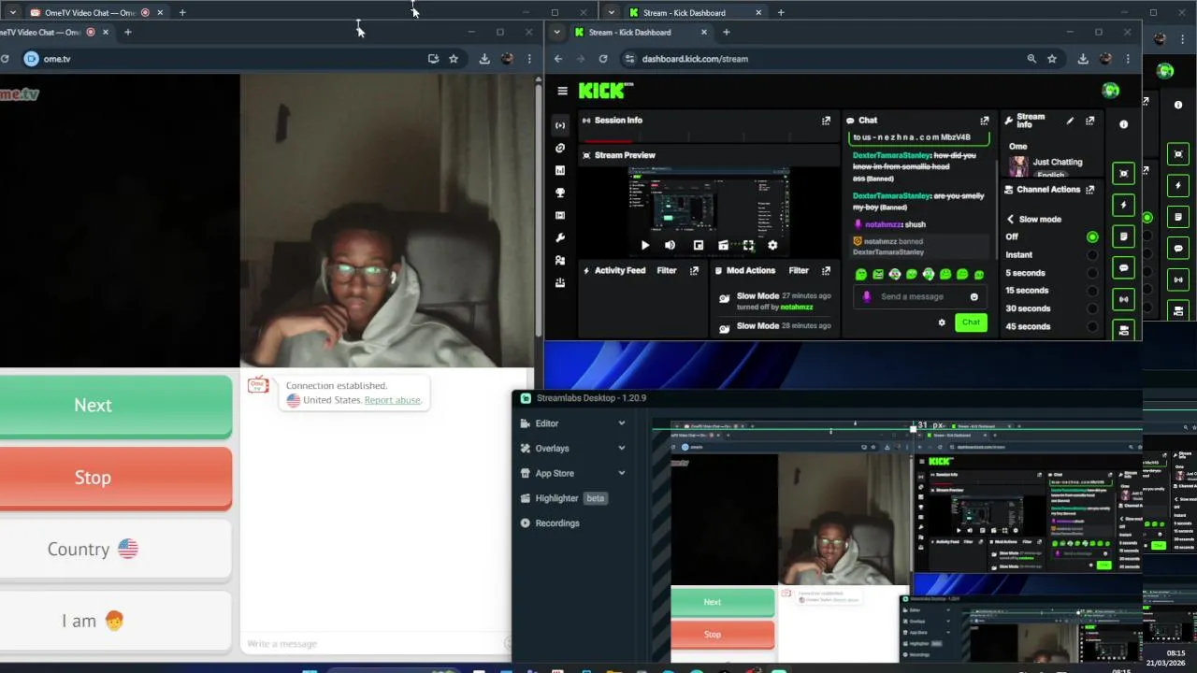Enter fullscreen on stream preview
This screenshot has height=673, width=1197.
(748, 246)
